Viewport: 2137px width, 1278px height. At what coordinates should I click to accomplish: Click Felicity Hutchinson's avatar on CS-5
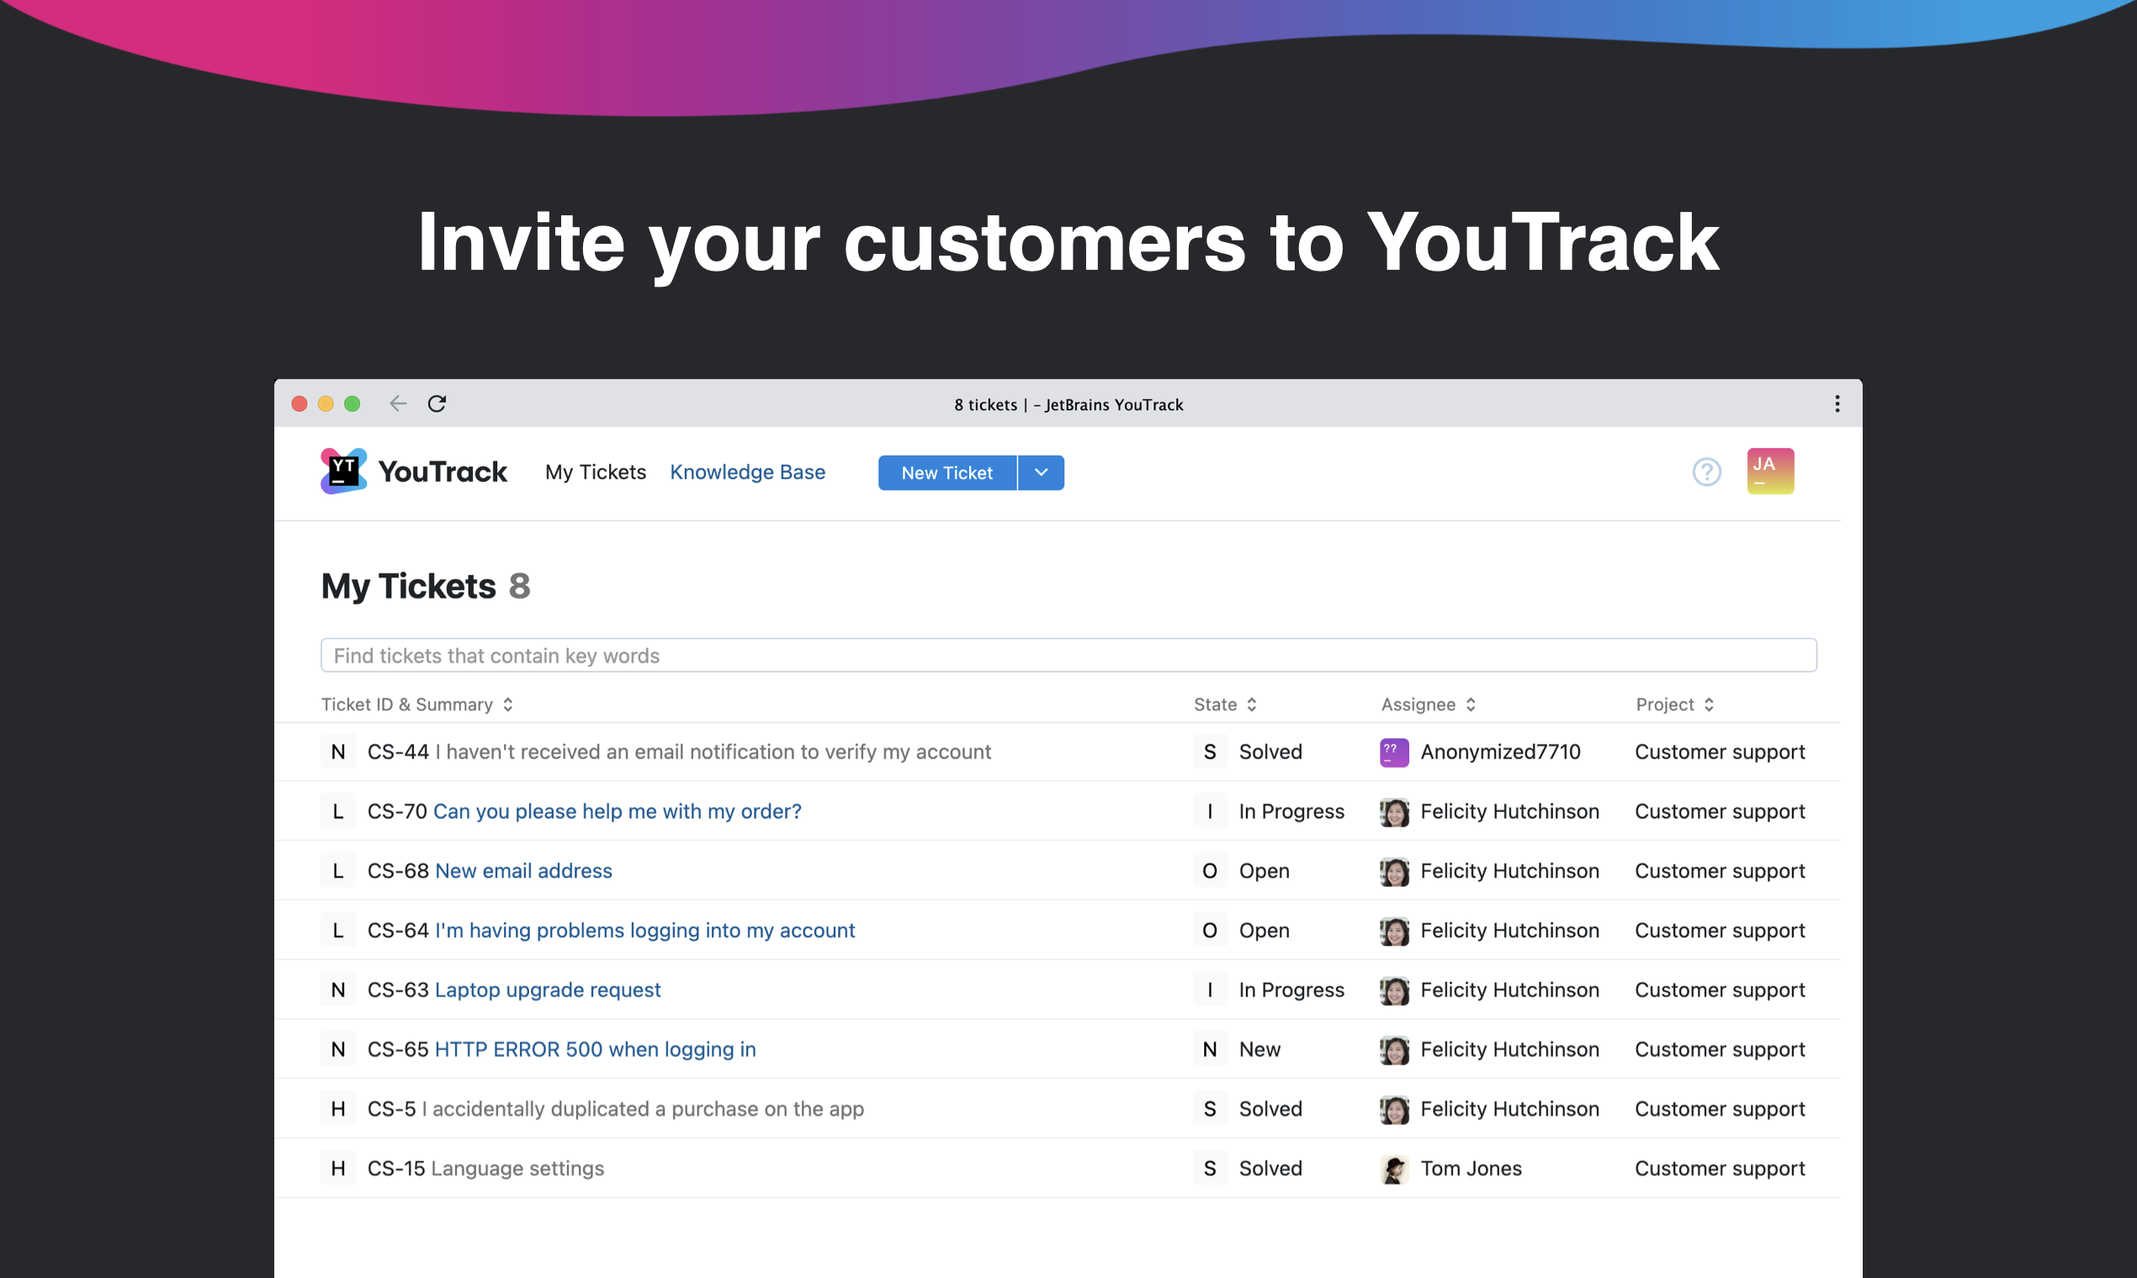(x=1394, y=1108)
